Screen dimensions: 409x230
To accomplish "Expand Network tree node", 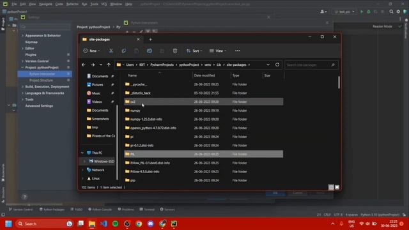I will tap(82, 170).
